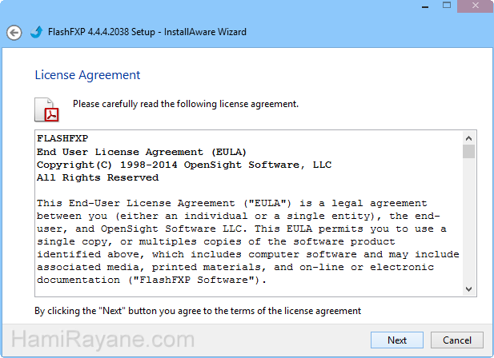Click the 'License Agreement' heading
The height and width of the screenshot is (358, 494).
pos(87,75)
